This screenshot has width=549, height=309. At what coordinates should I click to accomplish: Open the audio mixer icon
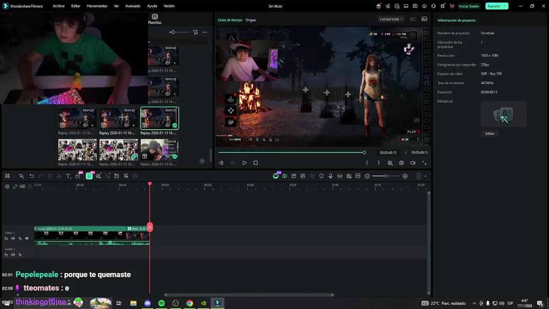(340, 176)
